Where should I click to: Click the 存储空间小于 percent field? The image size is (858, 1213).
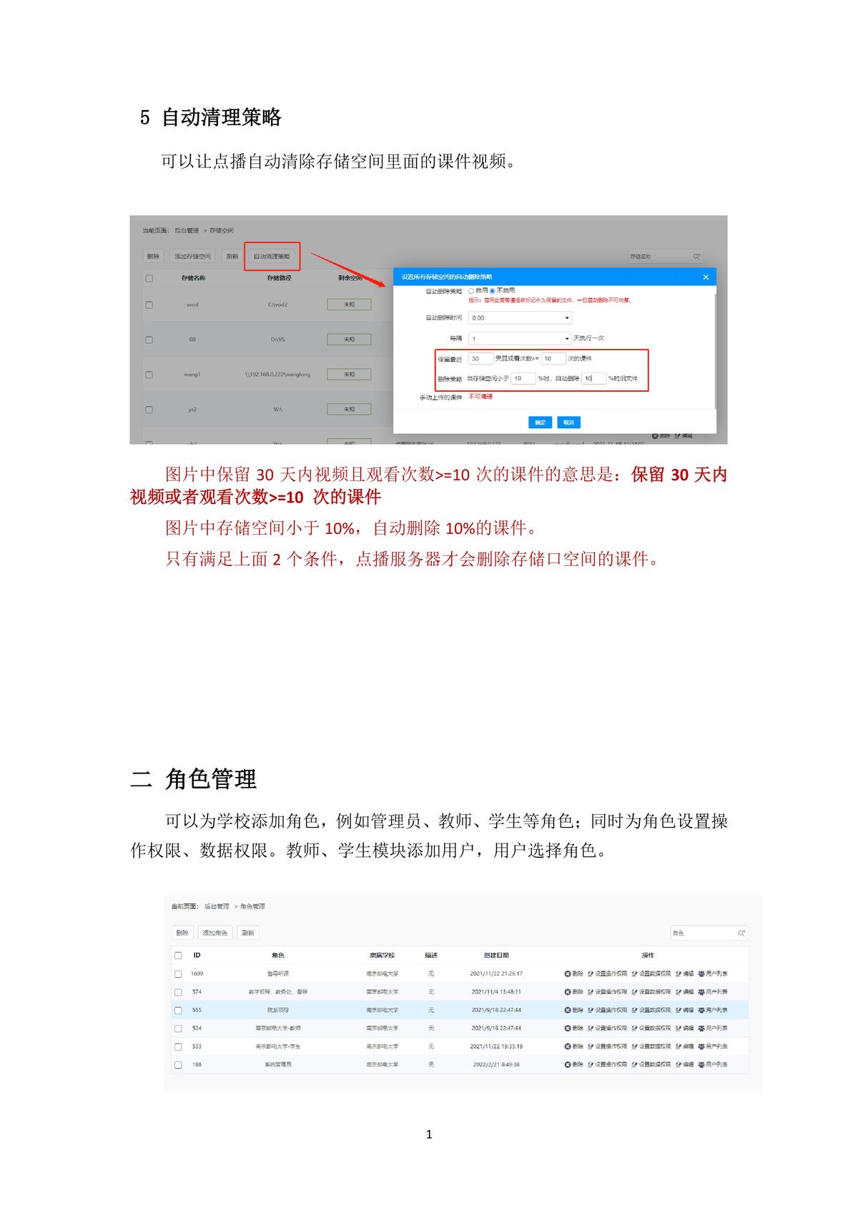coord(523,379)
